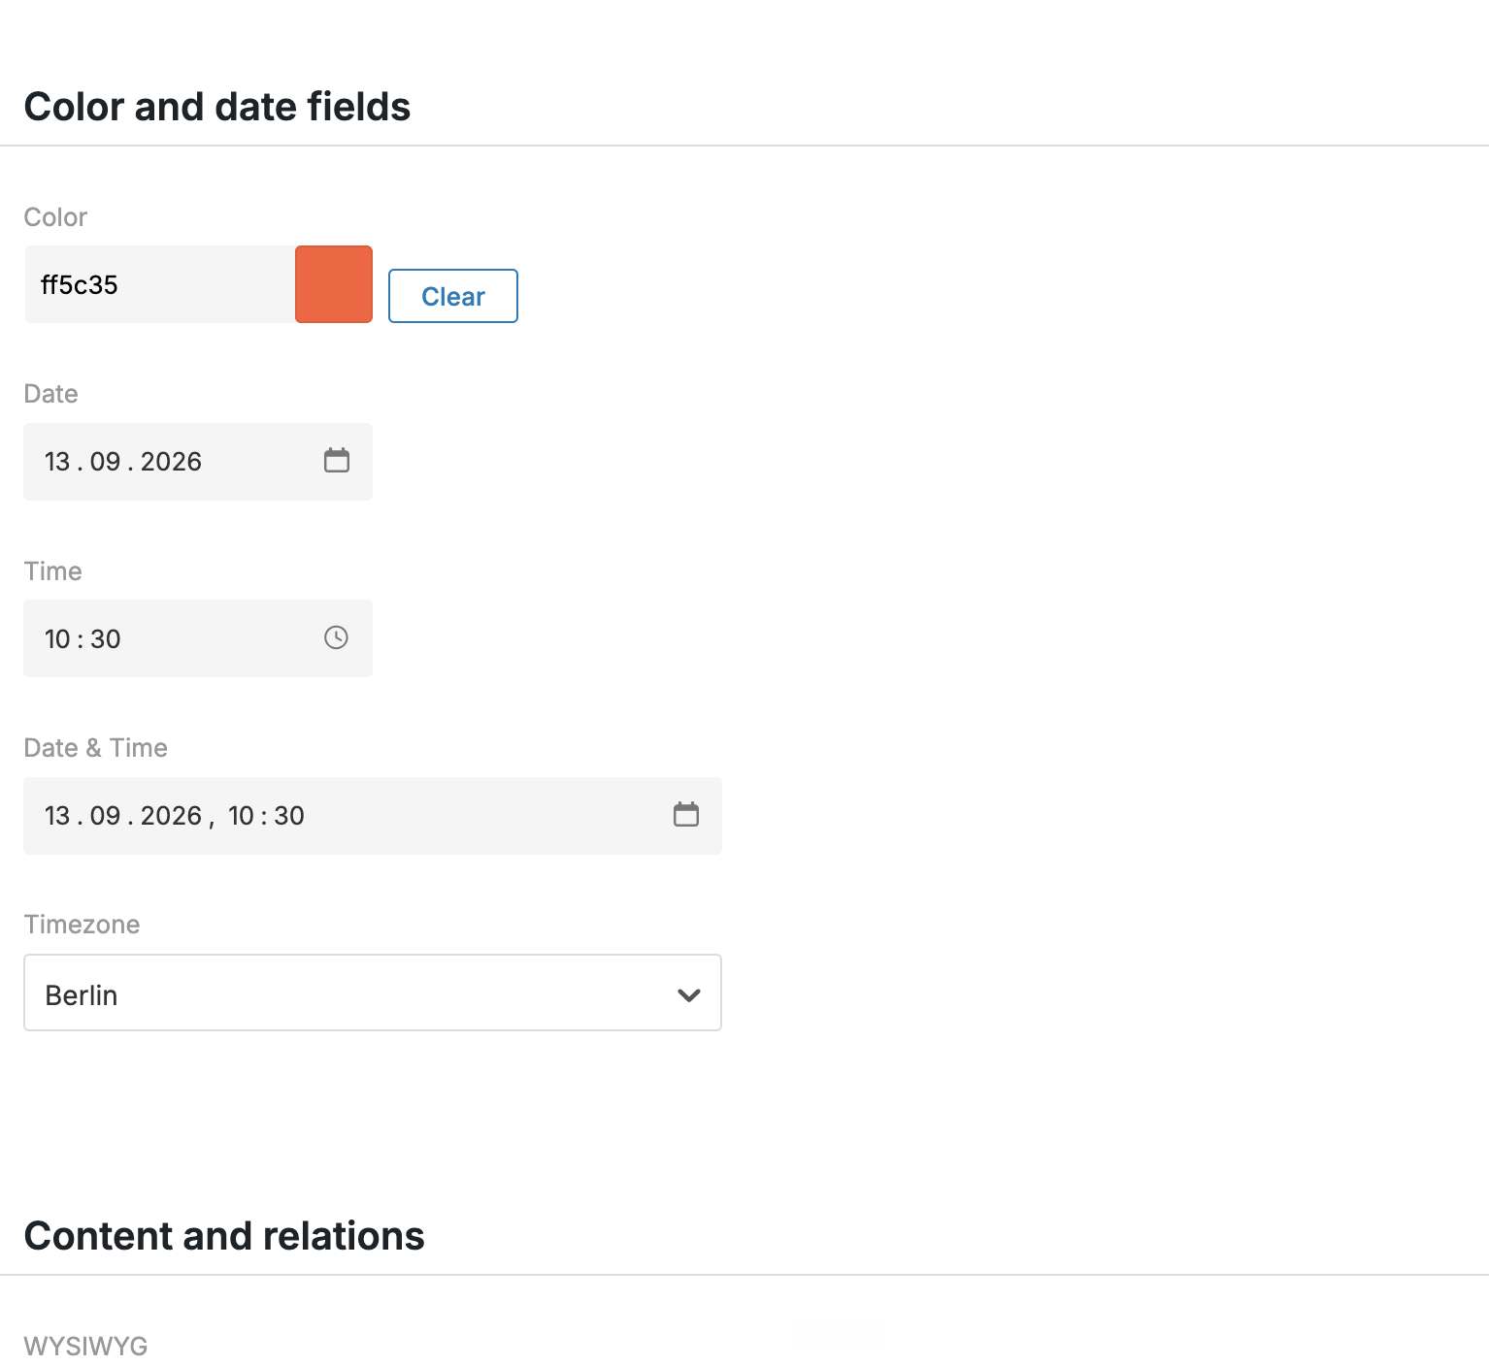The height and width of the screenshot is (1366, 1489).
Task: Click the Timezone field label
Action: (x=82, y=925)
